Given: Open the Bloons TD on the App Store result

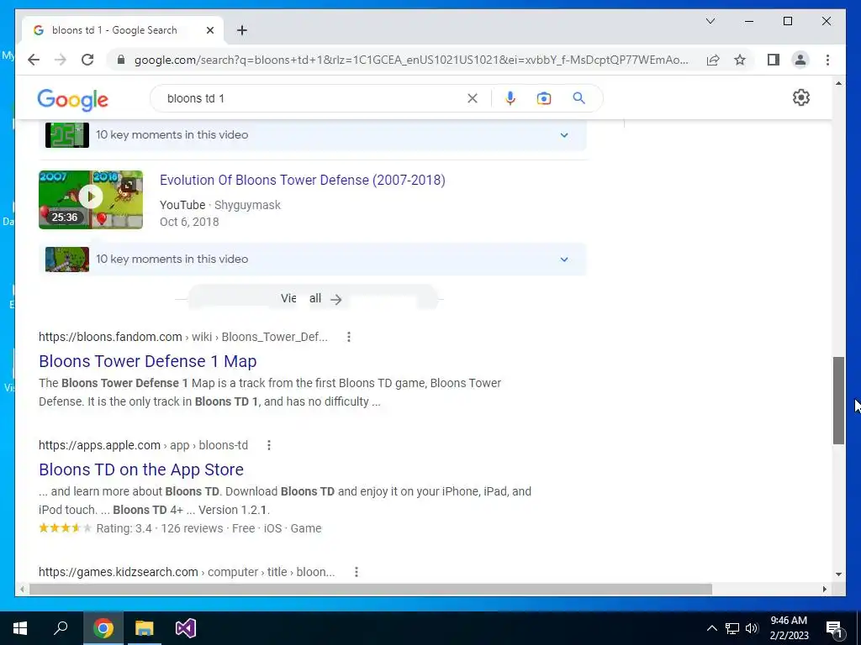Looking at the screenshot, I should tap(141, 469).
